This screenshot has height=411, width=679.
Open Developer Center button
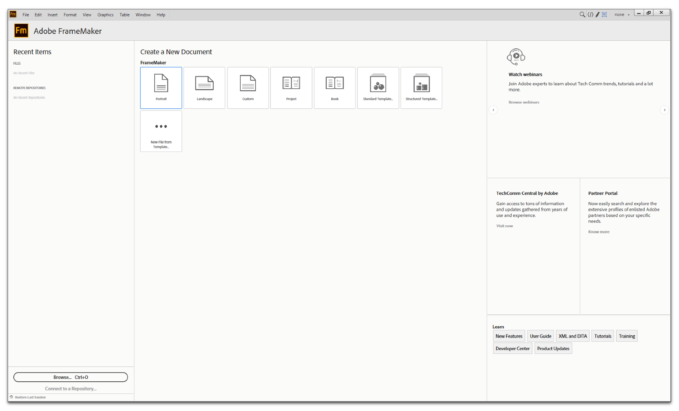click(513, 349)
